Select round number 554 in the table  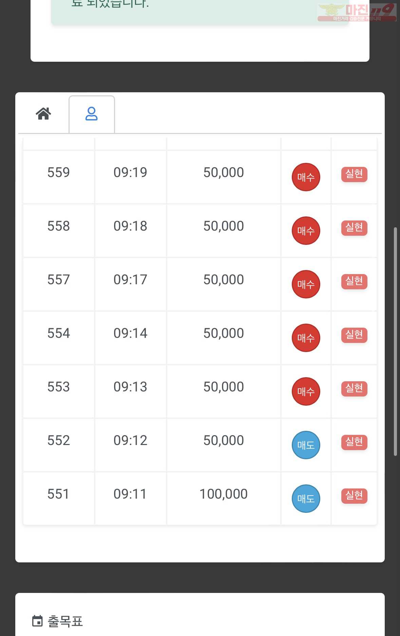(x=59, y=333)
